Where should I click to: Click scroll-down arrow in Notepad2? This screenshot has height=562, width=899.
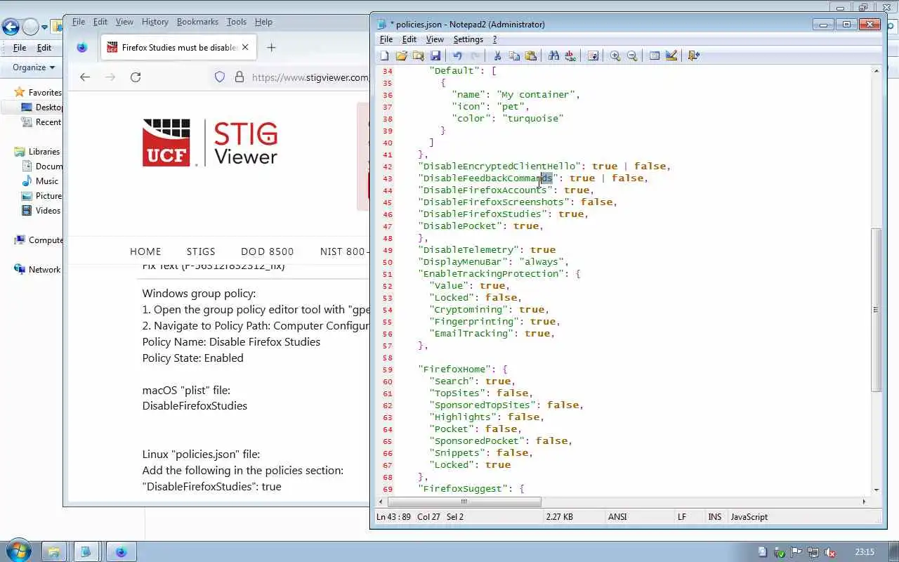(876, 490)
